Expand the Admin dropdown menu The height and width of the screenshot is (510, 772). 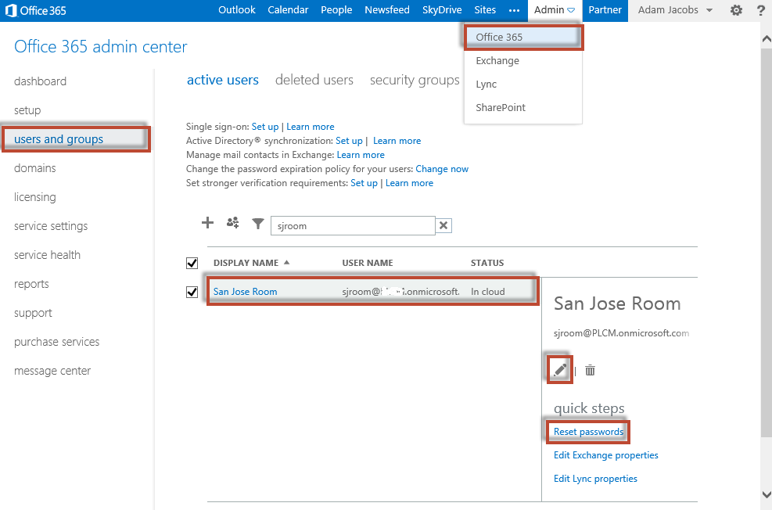(x=555, y=10)
